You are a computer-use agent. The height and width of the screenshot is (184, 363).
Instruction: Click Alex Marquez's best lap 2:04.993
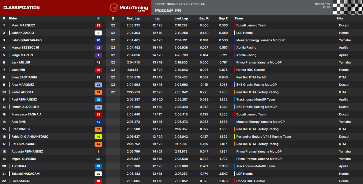point(134,85)
